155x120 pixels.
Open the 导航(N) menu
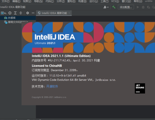pyautogui.click(x=39, y=1)
